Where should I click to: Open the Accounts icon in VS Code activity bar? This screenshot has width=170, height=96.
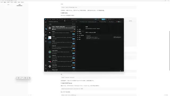coord(46,65)
